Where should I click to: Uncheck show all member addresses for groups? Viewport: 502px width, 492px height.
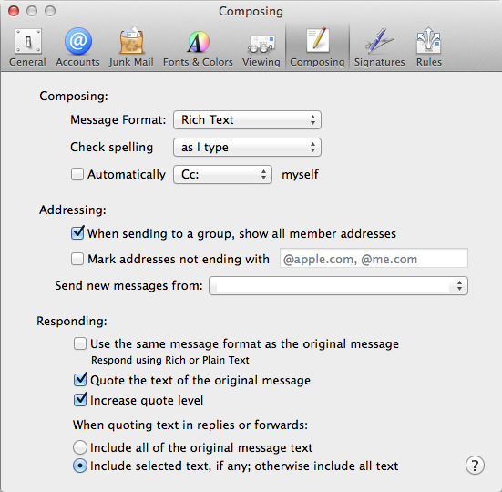(77, 233)
